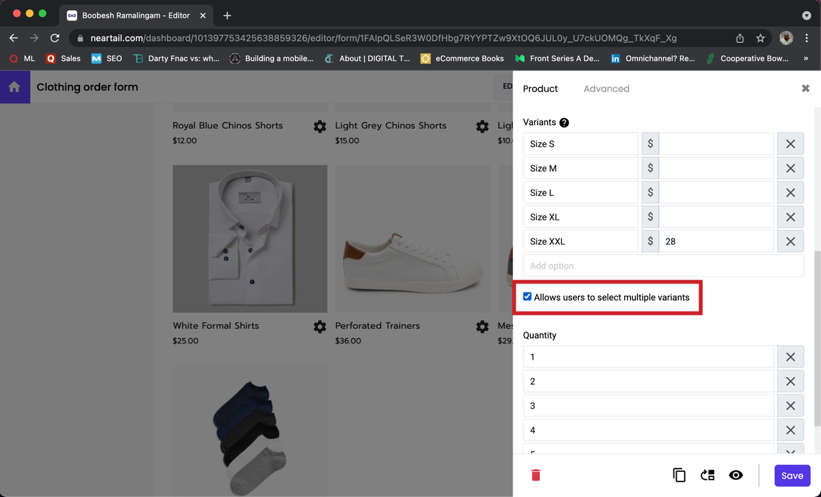Uncheck Allows users to select multiple variants
Viewport: 821px width, 497px height.
pyautogui.click(x=527, y=296)
